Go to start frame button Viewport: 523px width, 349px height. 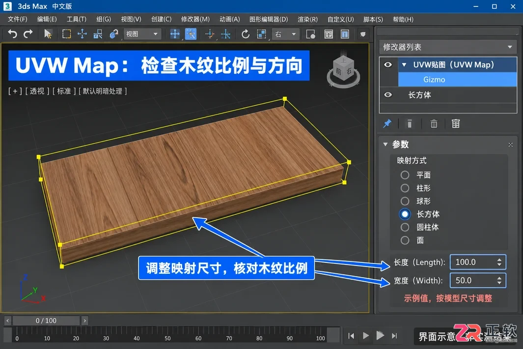click(351, 336)
